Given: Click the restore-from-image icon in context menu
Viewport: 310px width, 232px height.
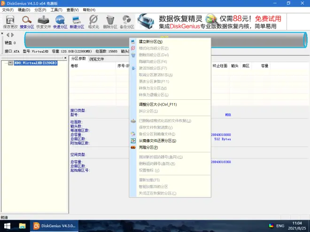Looking at the screenshot, I should 133,141.
